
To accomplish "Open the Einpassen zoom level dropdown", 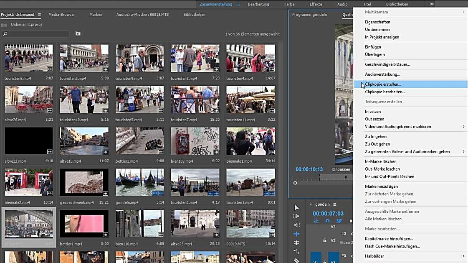I will coord(342,169).
